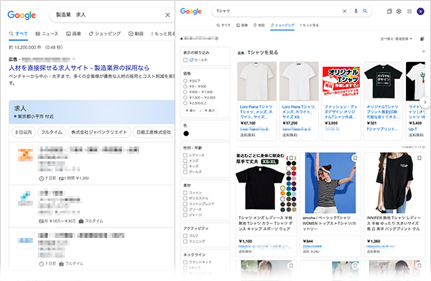Screen dimensions: 431x281
Task: Bookmark the bottom-row middle product card
Action: click(x=355, y=266)
